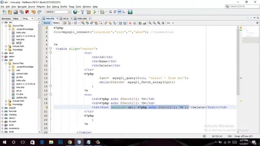Close the Projects panel tab
The width and height of the screenshot is (260, 146).
click(x=32, y=19)
